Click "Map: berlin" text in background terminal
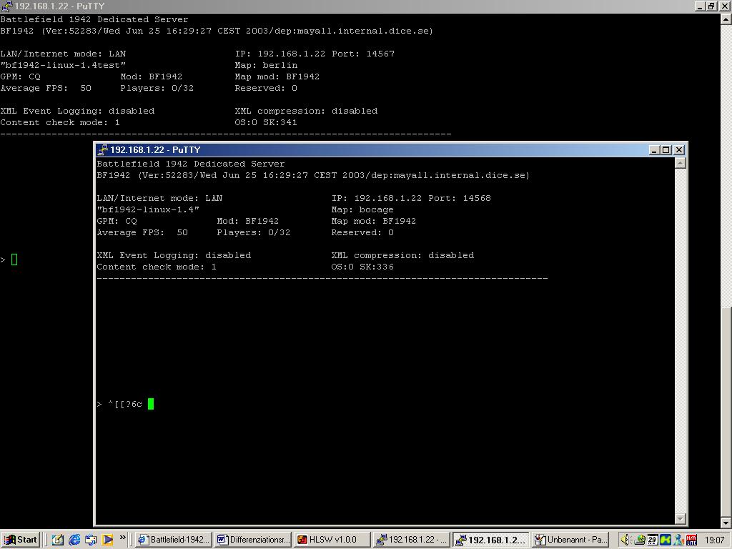This screenshot has height=549, width=732. coord(266,65)
